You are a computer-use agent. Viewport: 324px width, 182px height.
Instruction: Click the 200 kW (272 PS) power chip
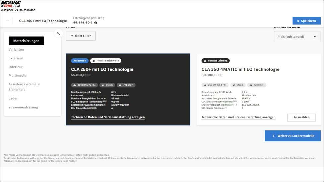pos(84,85)
